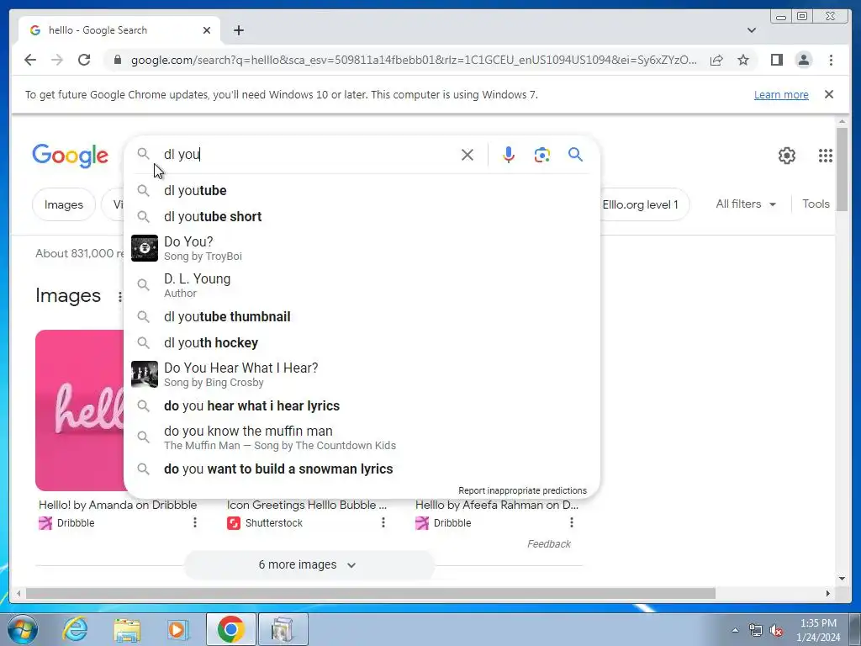The image size is (861, 646).
Task: Open 'Icon Greetings Helllo Bubble' link
Action: coord(307,505)
